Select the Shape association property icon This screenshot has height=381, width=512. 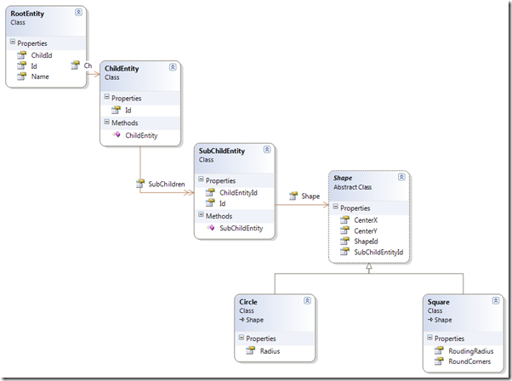coord(293,196)
